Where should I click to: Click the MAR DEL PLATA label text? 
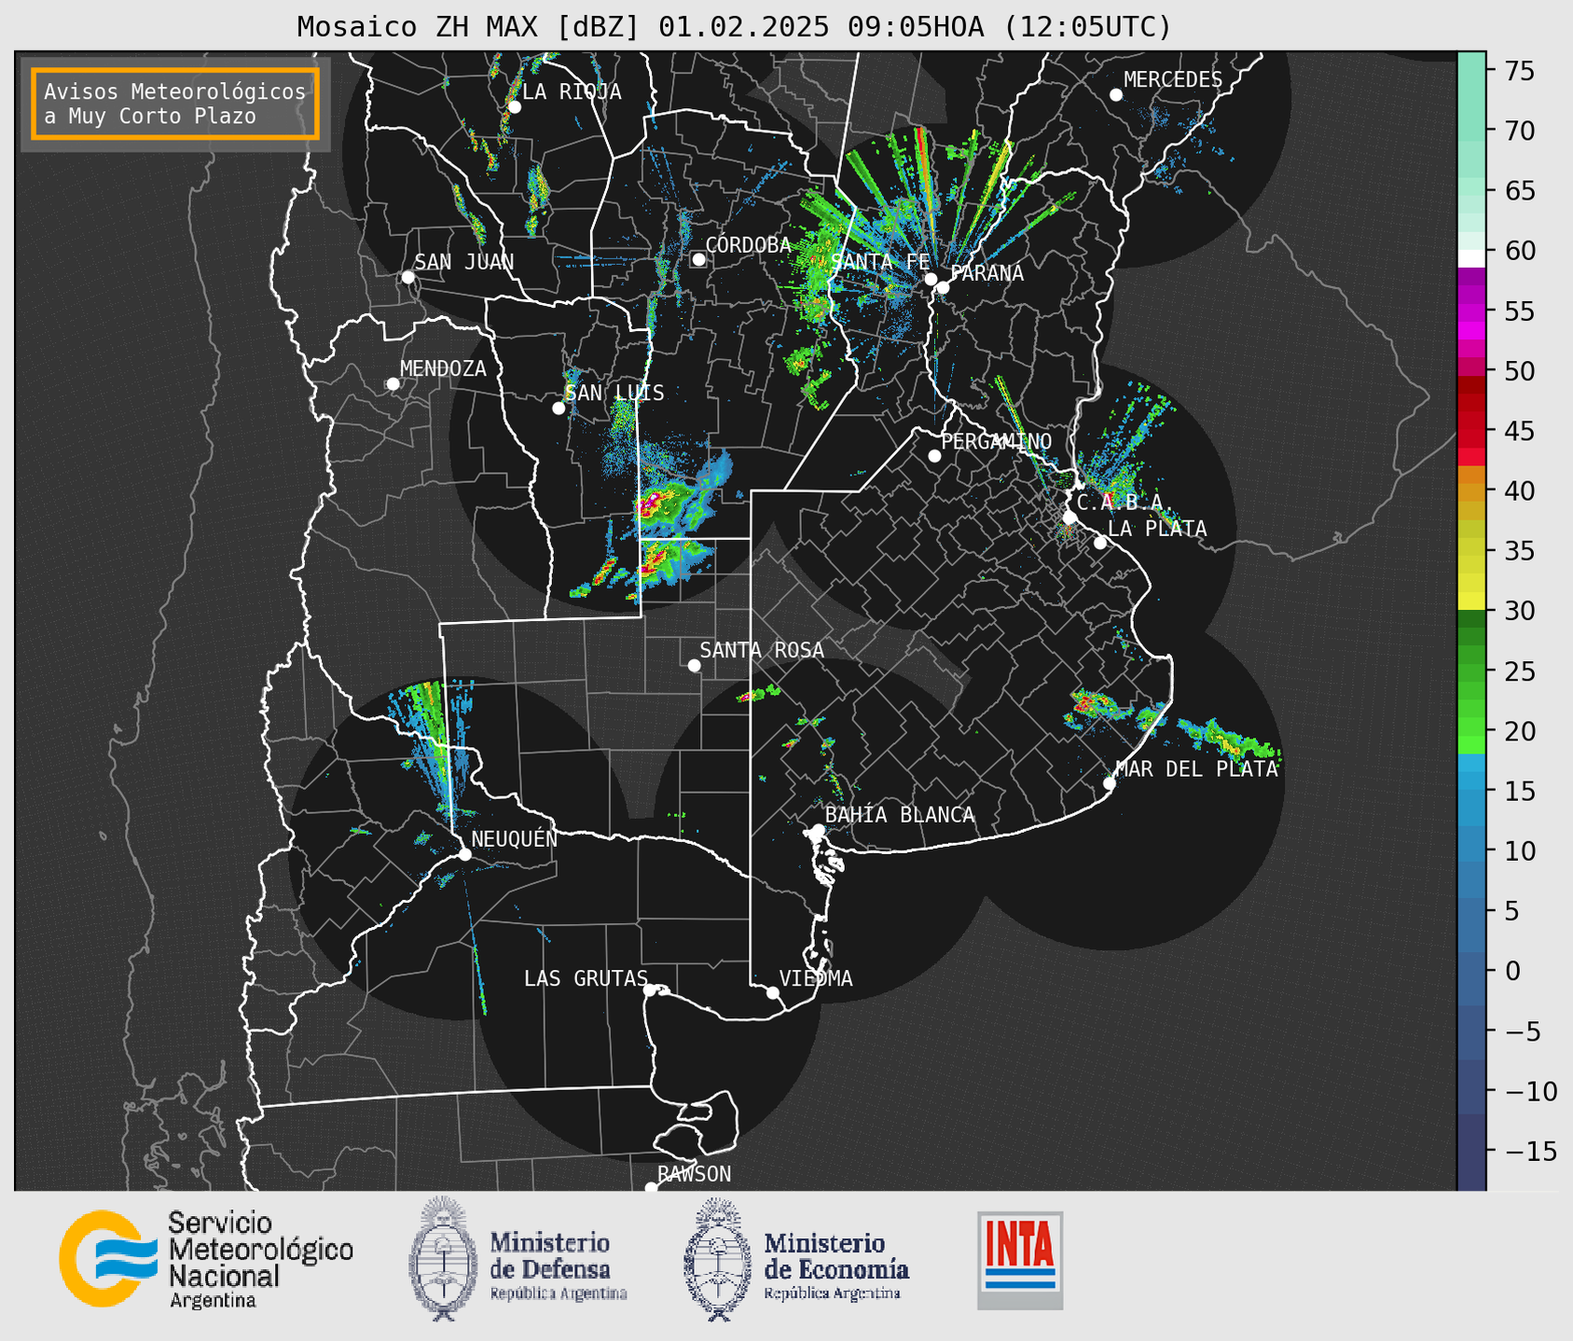click(1196, 769)
